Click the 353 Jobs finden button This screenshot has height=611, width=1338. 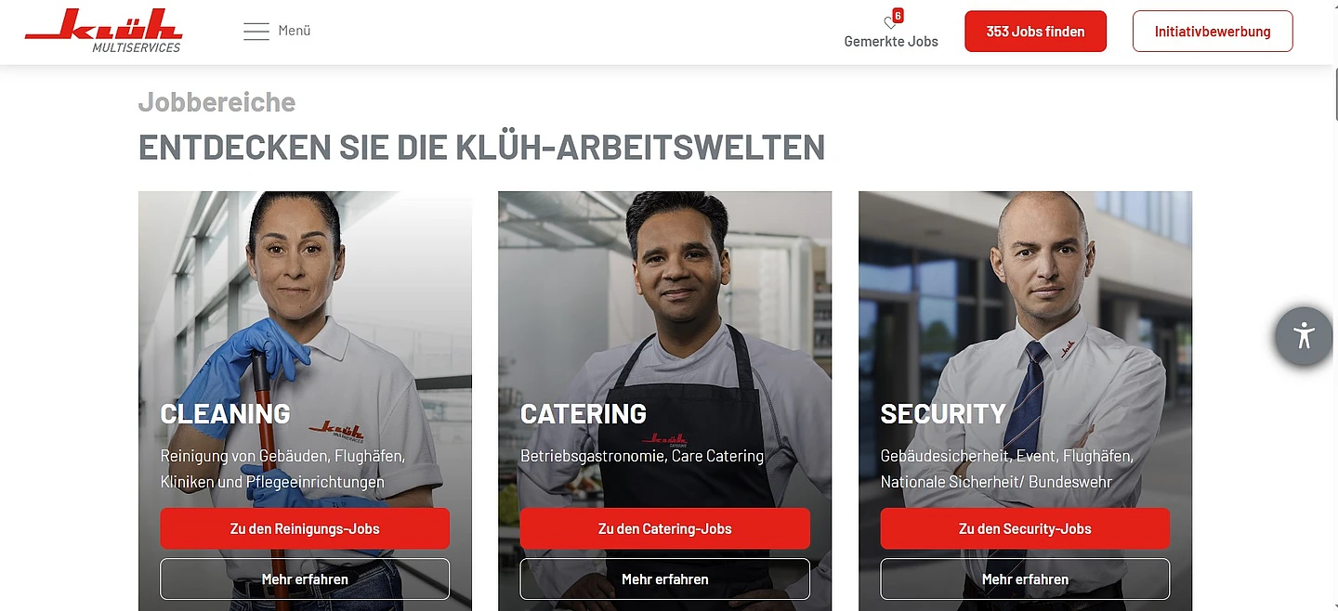(x=1035, y=32)
